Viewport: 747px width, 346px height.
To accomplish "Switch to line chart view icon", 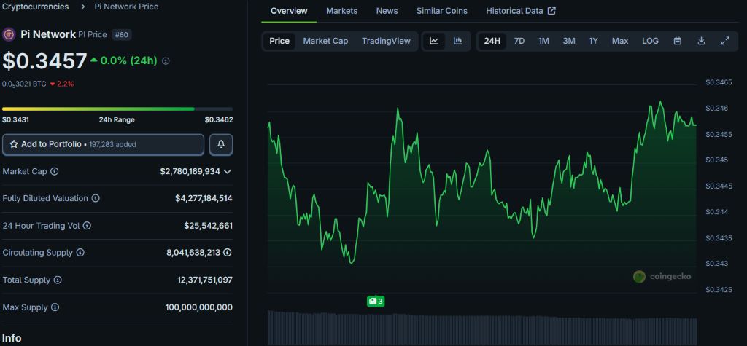I will pyautogui.click(x=433, y=41).
